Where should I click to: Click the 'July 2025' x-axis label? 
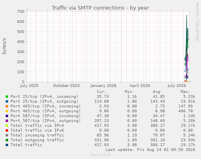pyautogui.click(x=29, y=86)
